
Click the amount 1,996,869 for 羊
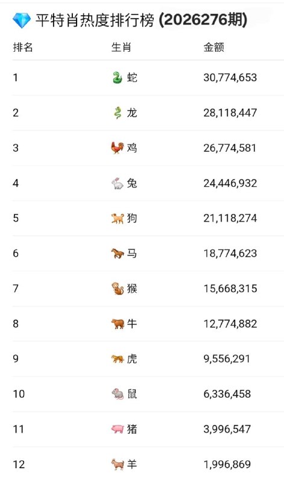click(x=227, y=464)
